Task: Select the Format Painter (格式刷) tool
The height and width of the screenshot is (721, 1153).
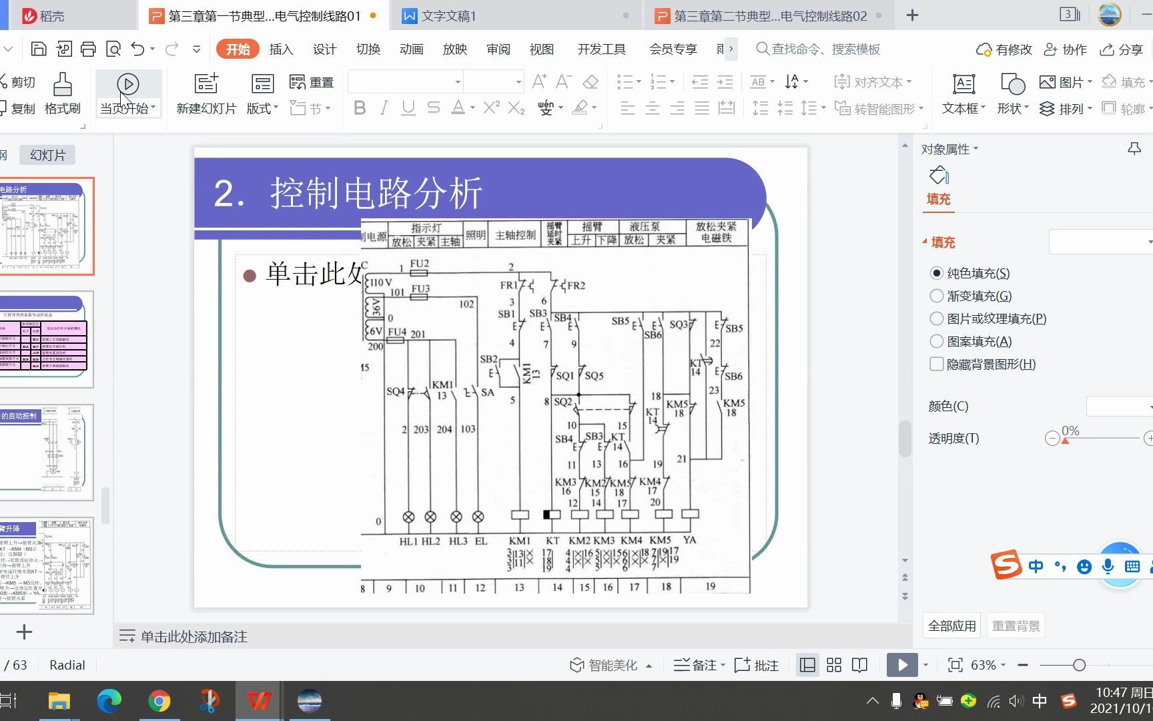Action: point(62,93)
